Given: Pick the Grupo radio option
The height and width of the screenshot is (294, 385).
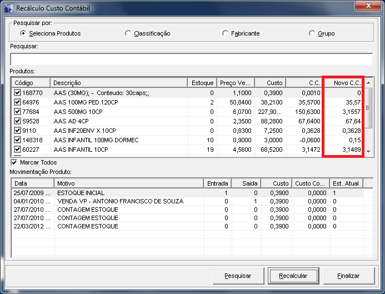Looking at the screenshot, I should click(312, 33).
